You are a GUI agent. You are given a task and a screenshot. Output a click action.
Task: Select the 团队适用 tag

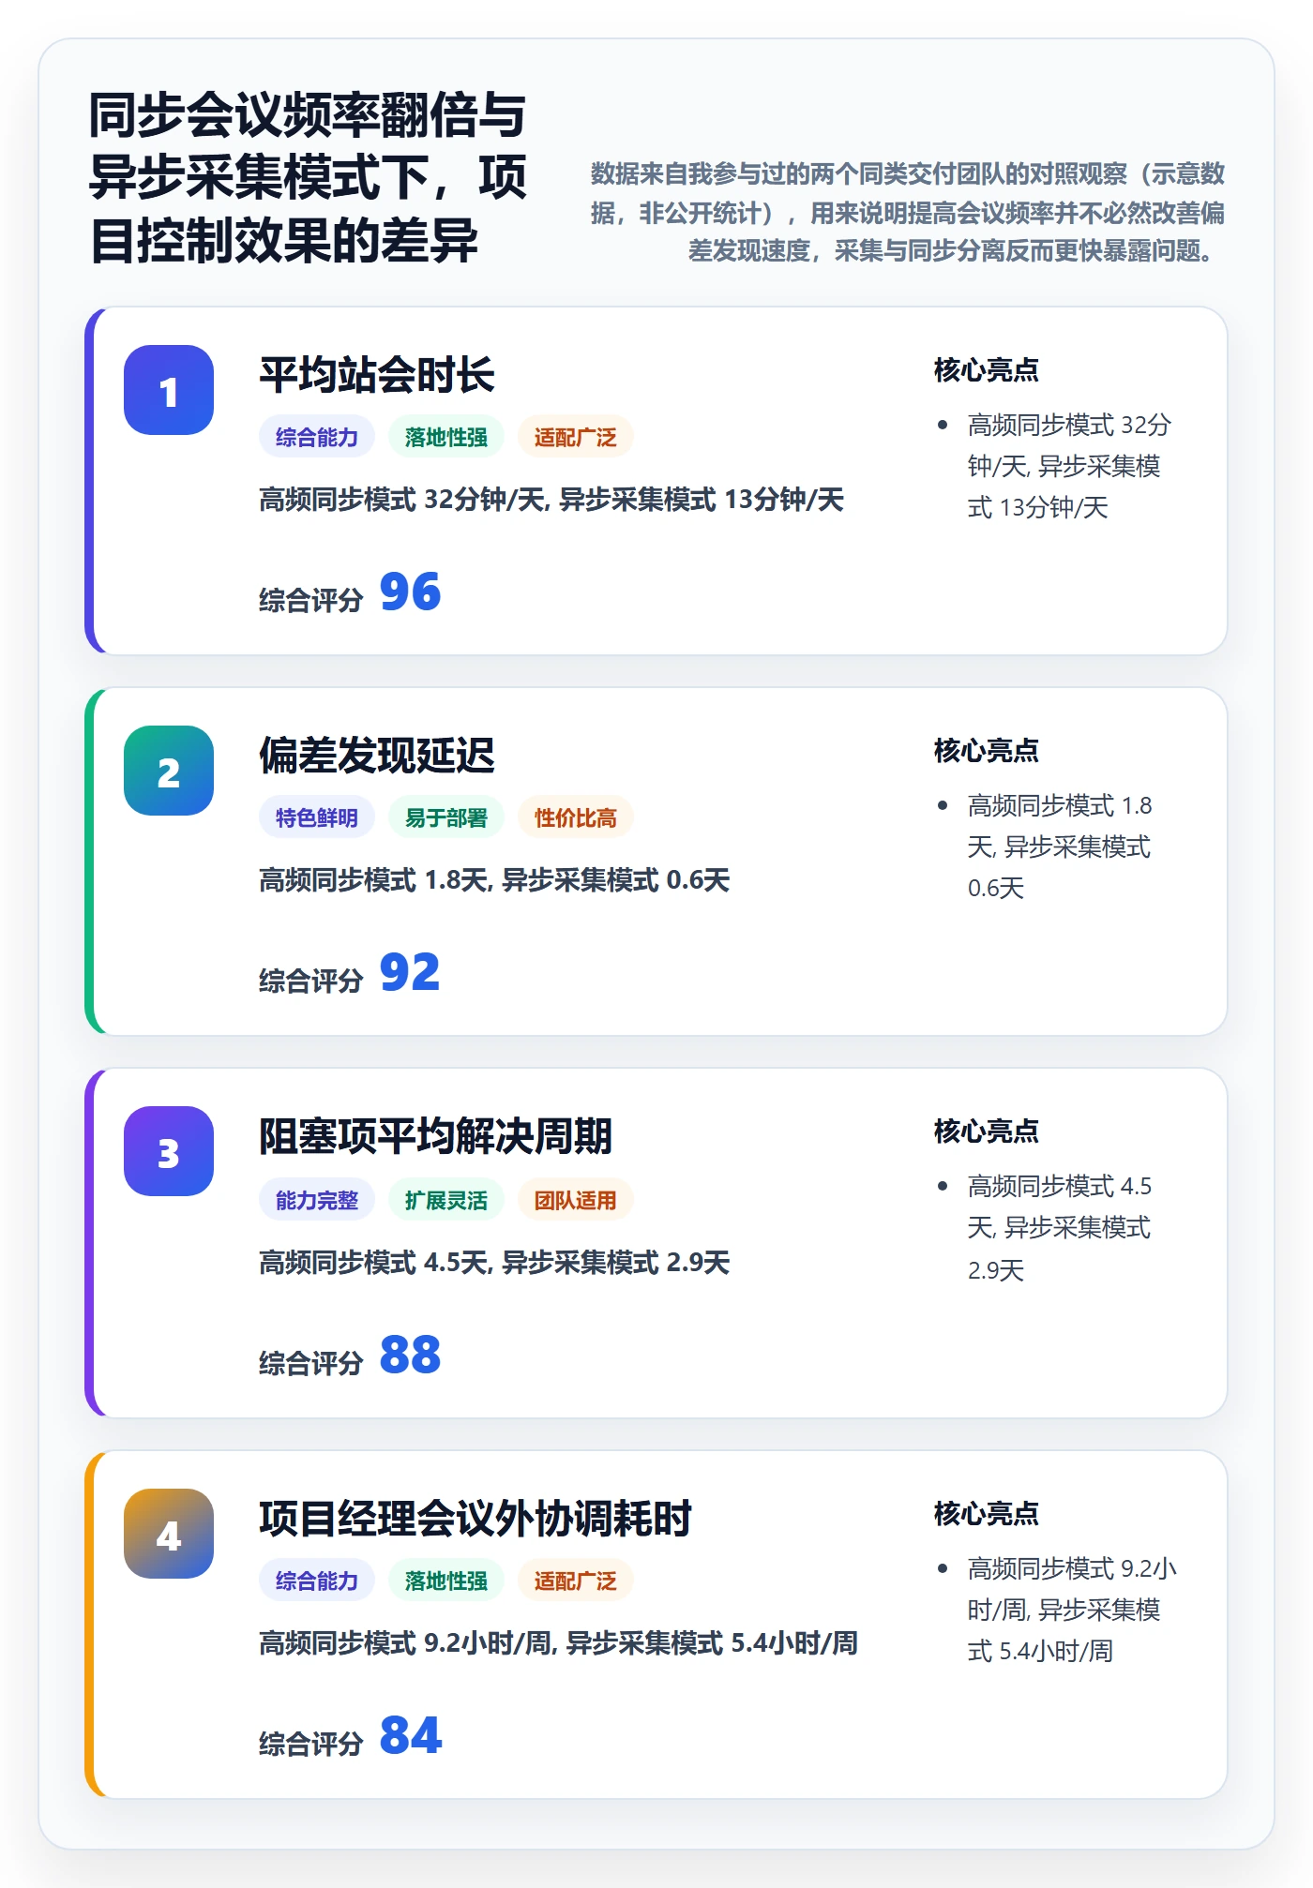click(576, 1200)
